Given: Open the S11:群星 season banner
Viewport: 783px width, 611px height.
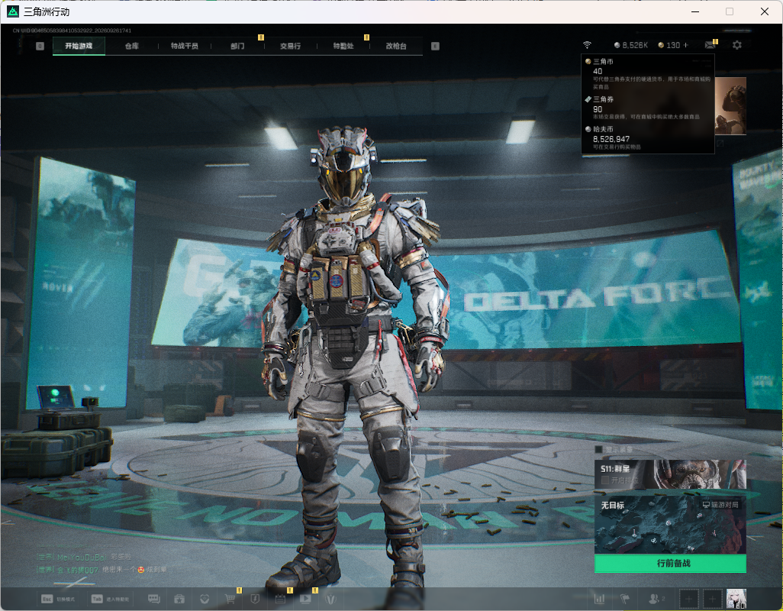Looking at the screenshot, I should tap(671, 474).
